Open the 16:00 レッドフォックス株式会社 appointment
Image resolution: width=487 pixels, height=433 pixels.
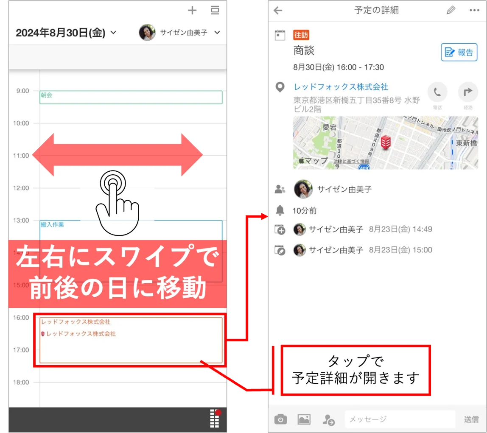[x=131, y=340]
